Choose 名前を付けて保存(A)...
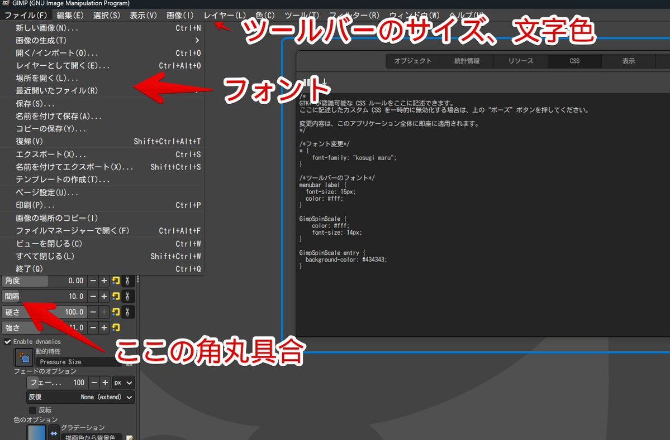This screenshot has width=670, height=440. pos(103,116)
